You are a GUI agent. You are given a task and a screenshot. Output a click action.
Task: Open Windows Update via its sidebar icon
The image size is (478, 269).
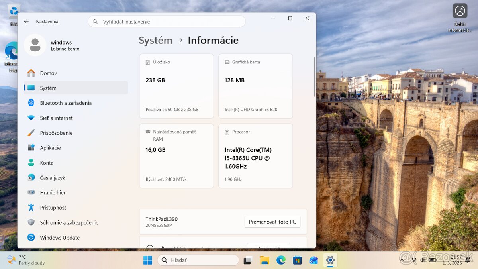(x=31, y=238)
